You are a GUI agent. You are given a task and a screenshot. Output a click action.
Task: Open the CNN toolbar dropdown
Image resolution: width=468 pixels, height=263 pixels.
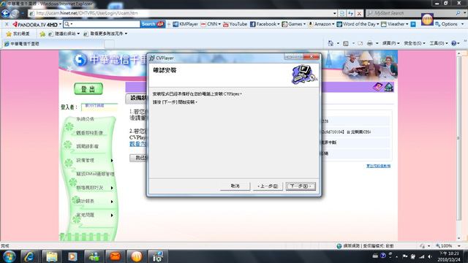[x=219, y=24]
